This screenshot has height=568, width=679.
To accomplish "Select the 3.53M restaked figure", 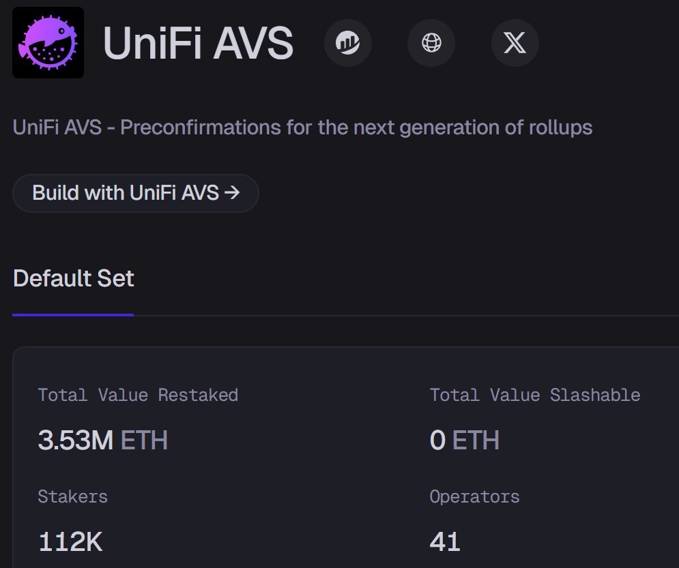I will (75, 440).
